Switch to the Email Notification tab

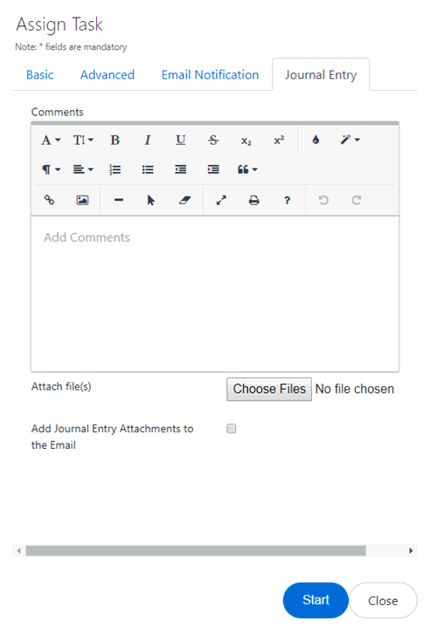210,75
